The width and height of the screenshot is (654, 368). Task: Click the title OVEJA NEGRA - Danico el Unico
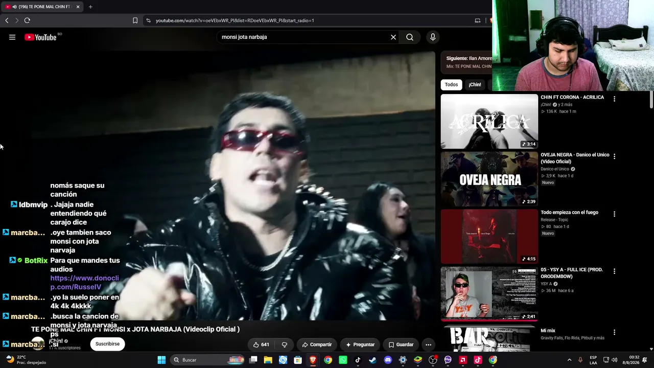575,158
